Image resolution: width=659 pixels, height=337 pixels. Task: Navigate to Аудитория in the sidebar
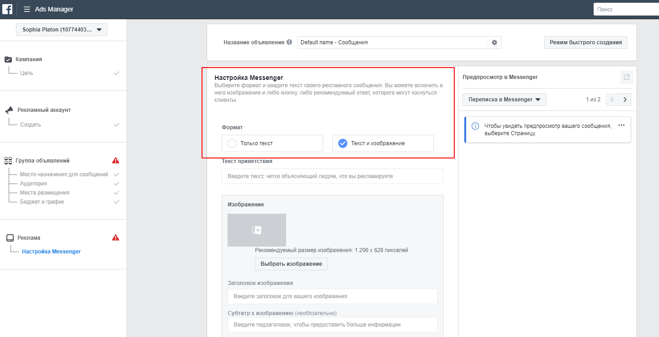(33, 184)
